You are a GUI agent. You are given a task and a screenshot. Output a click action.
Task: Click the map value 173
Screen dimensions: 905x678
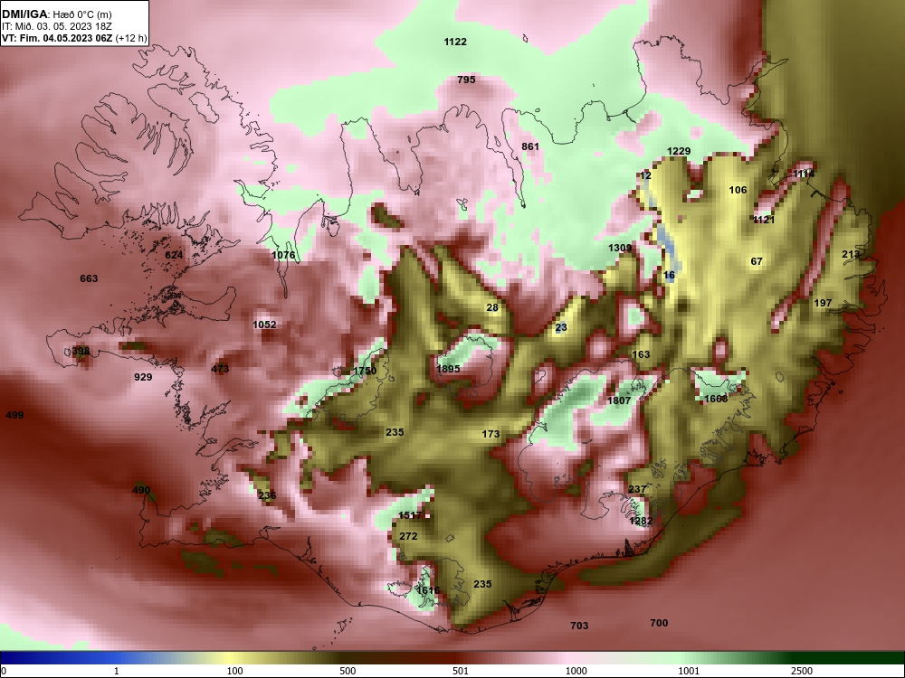click(491, 434)
